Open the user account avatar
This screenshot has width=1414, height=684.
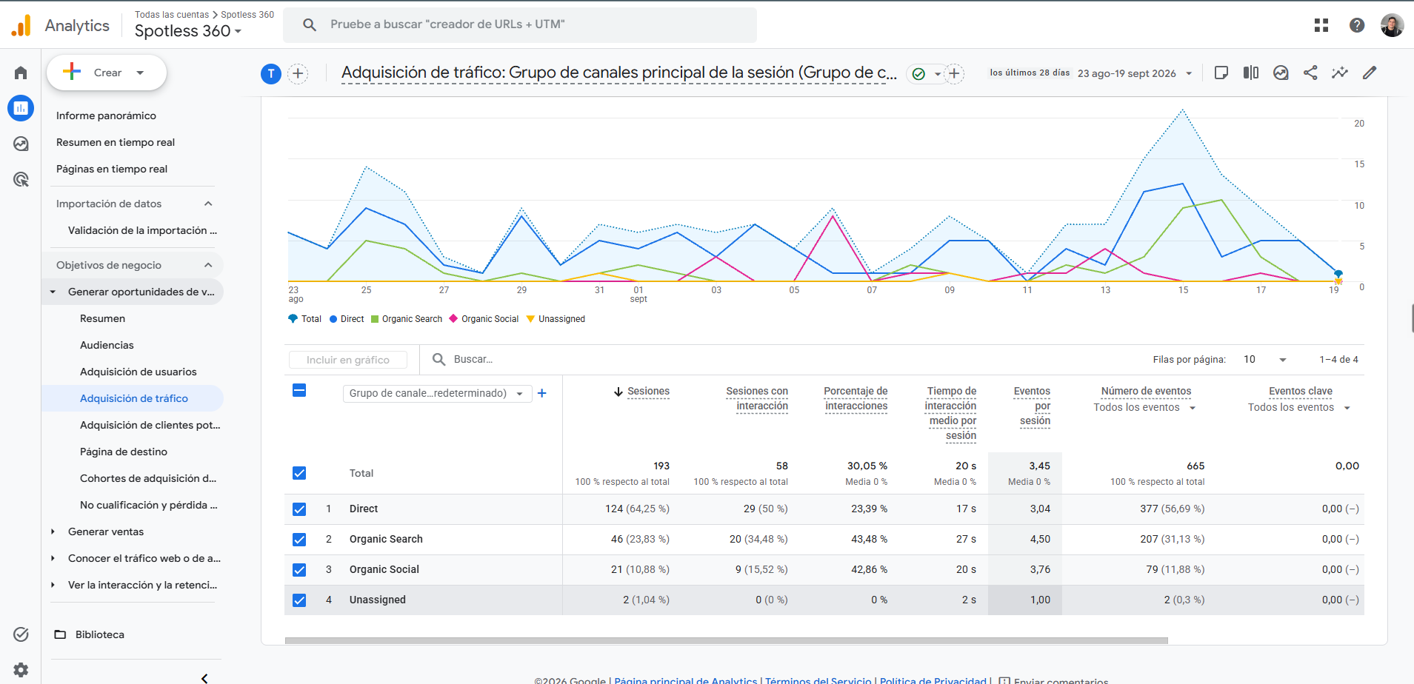tap(1392, 25)
